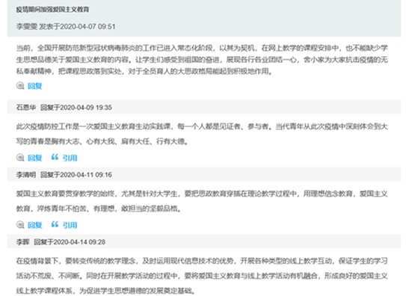Click author line 李雯雯 发表于2020-04-07 09:51
406x296 pixels.
click(x=66, y=26)
